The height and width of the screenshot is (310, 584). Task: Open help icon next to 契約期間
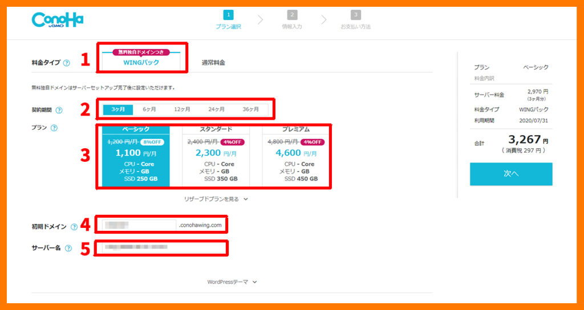[x=59, y=110]
